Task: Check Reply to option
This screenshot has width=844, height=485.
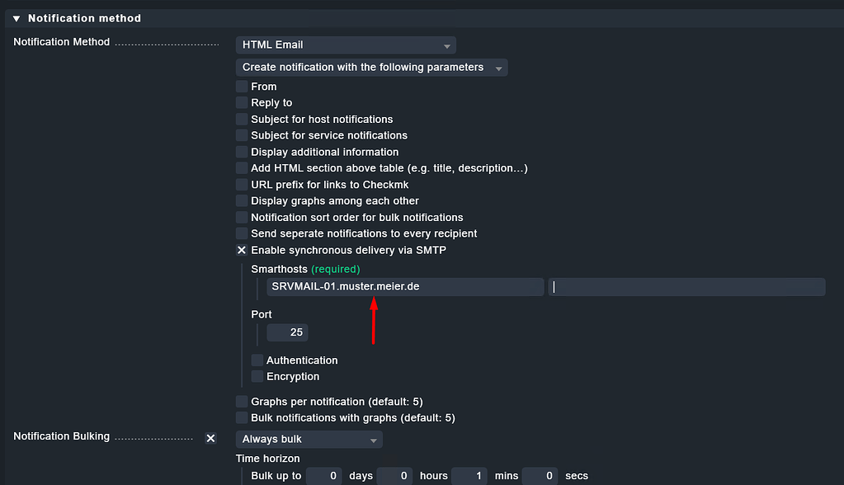Action: pos(241,102)
